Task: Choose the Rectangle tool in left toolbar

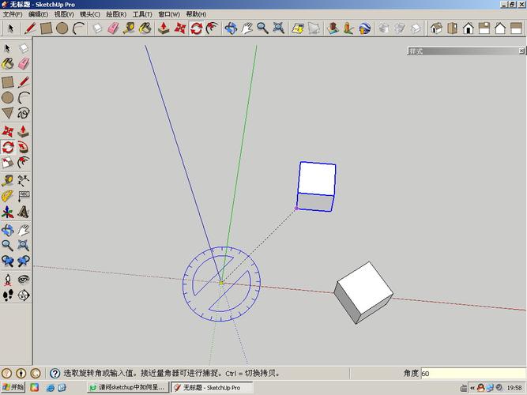Action: [7, 81]
